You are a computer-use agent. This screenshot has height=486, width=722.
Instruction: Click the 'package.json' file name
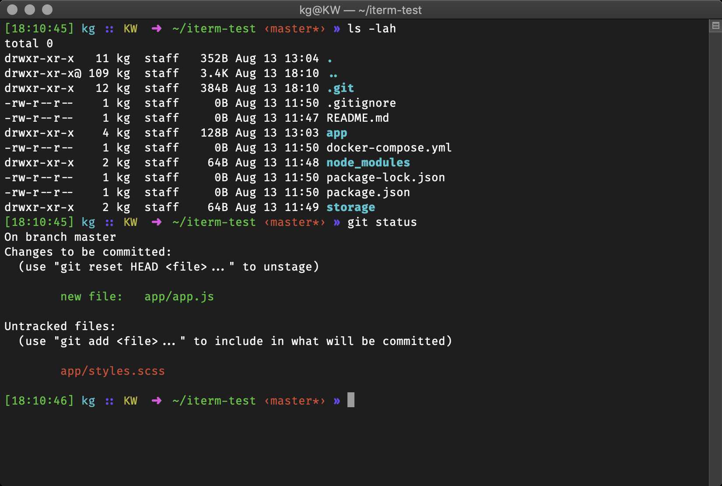click(368, 192)
